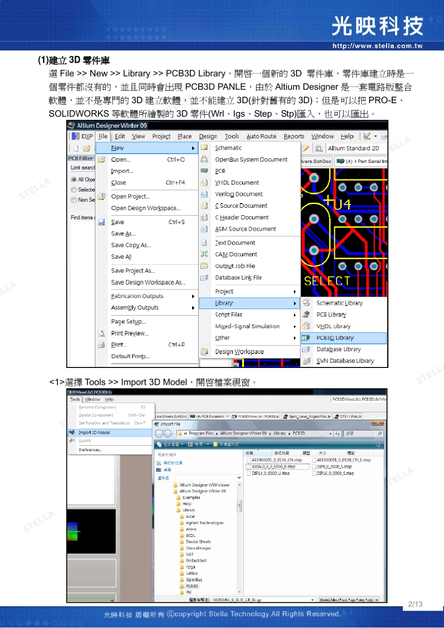
Task: Expand the Mixed-Signal Simulation submenu arrow
Action: [x=294, y=326]
